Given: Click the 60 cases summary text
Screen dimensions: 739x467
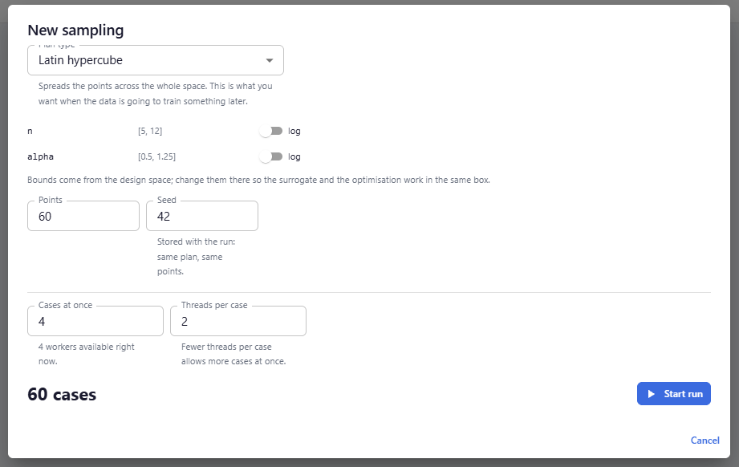Looking at the screenshot, I should [62, 395].
